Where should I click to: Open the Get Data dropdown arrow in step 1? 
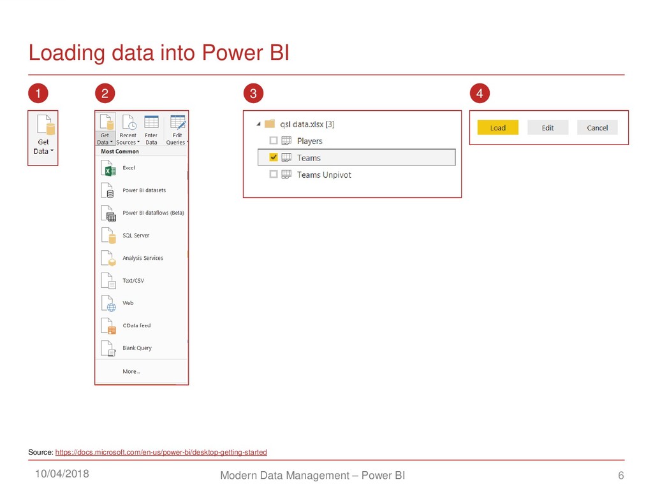tap(52, 151)
